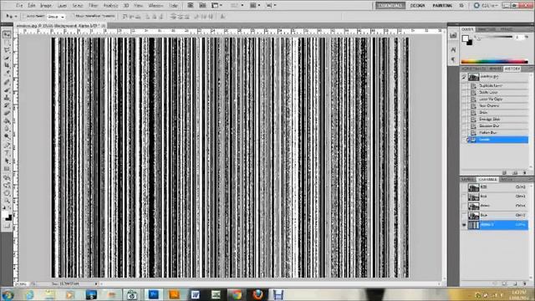Select the Motion Blur history state
The height and width of the screenshot is (301, 535).
pos(498,133)
